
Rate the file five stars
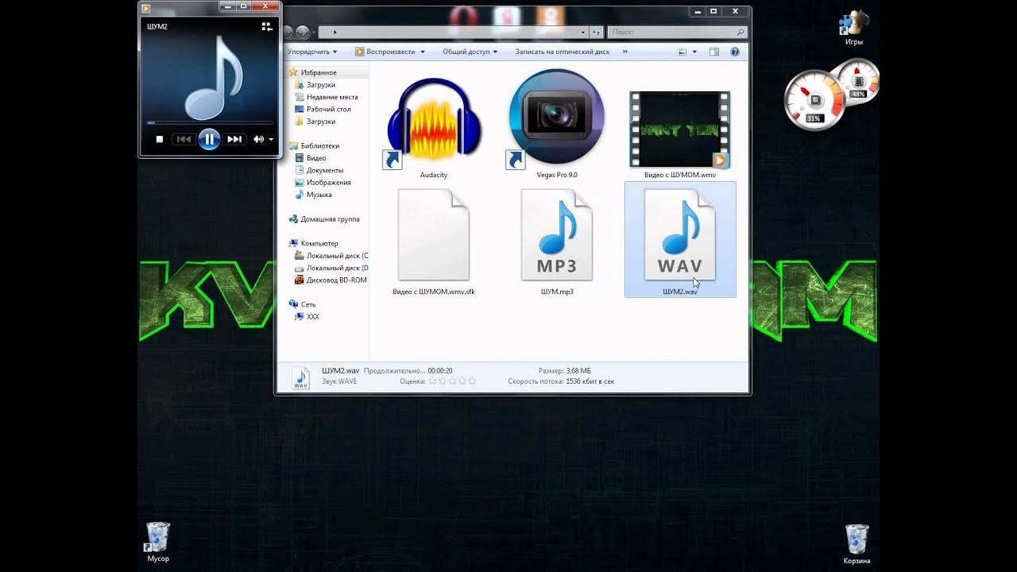(472, 381)
